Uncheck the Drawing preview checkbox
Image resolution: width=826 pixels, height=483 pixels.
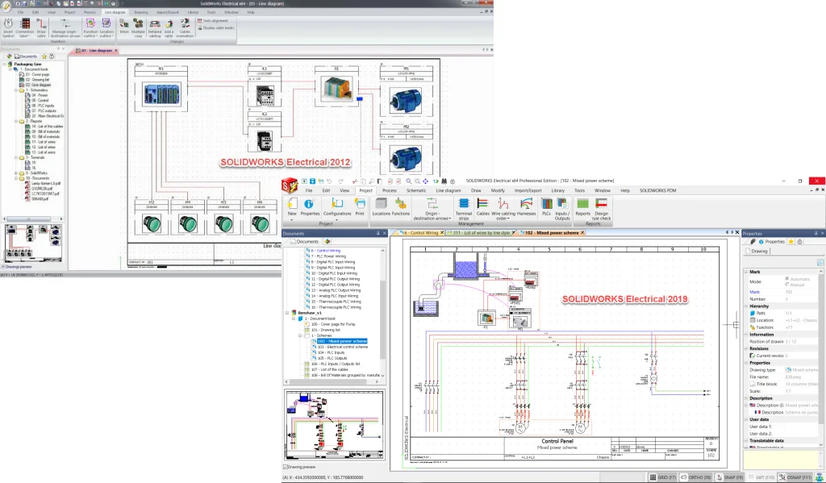285,466
